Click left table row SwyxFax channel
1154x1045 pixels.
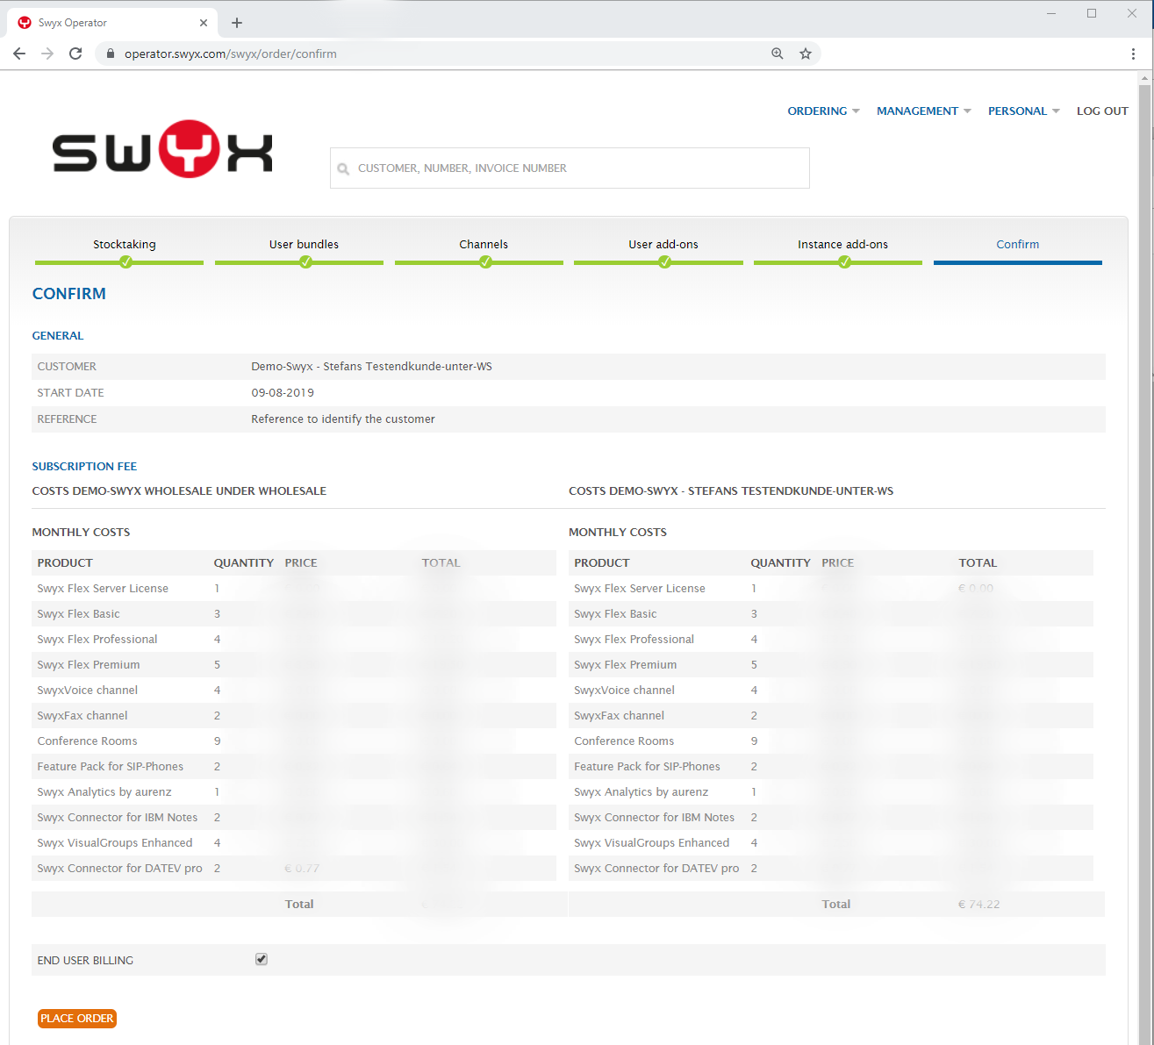(x=294, y=716)
